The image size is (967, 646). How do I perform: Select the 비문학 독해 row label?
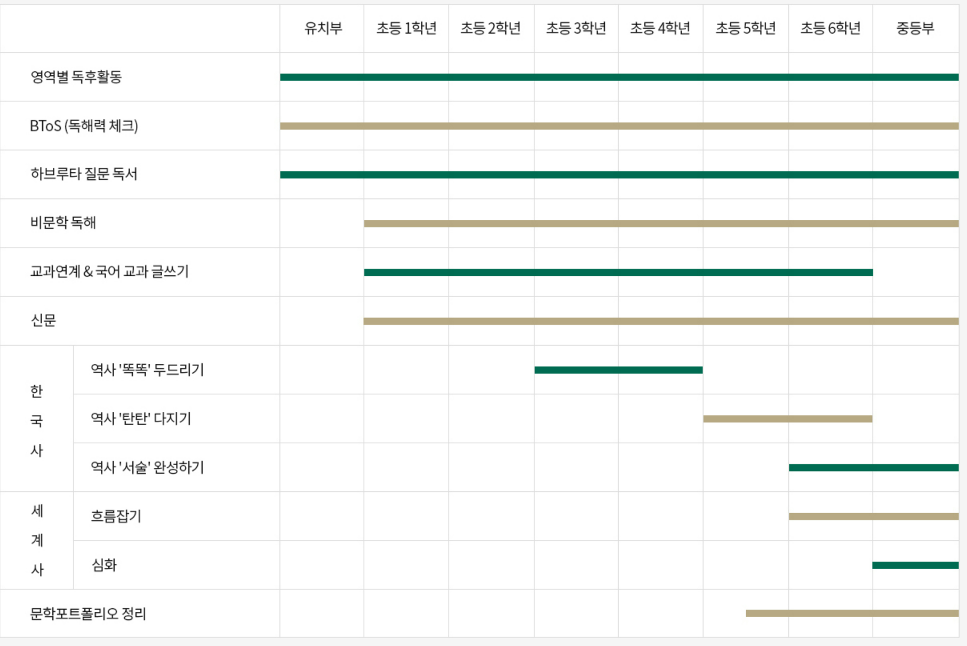(63, 222)
